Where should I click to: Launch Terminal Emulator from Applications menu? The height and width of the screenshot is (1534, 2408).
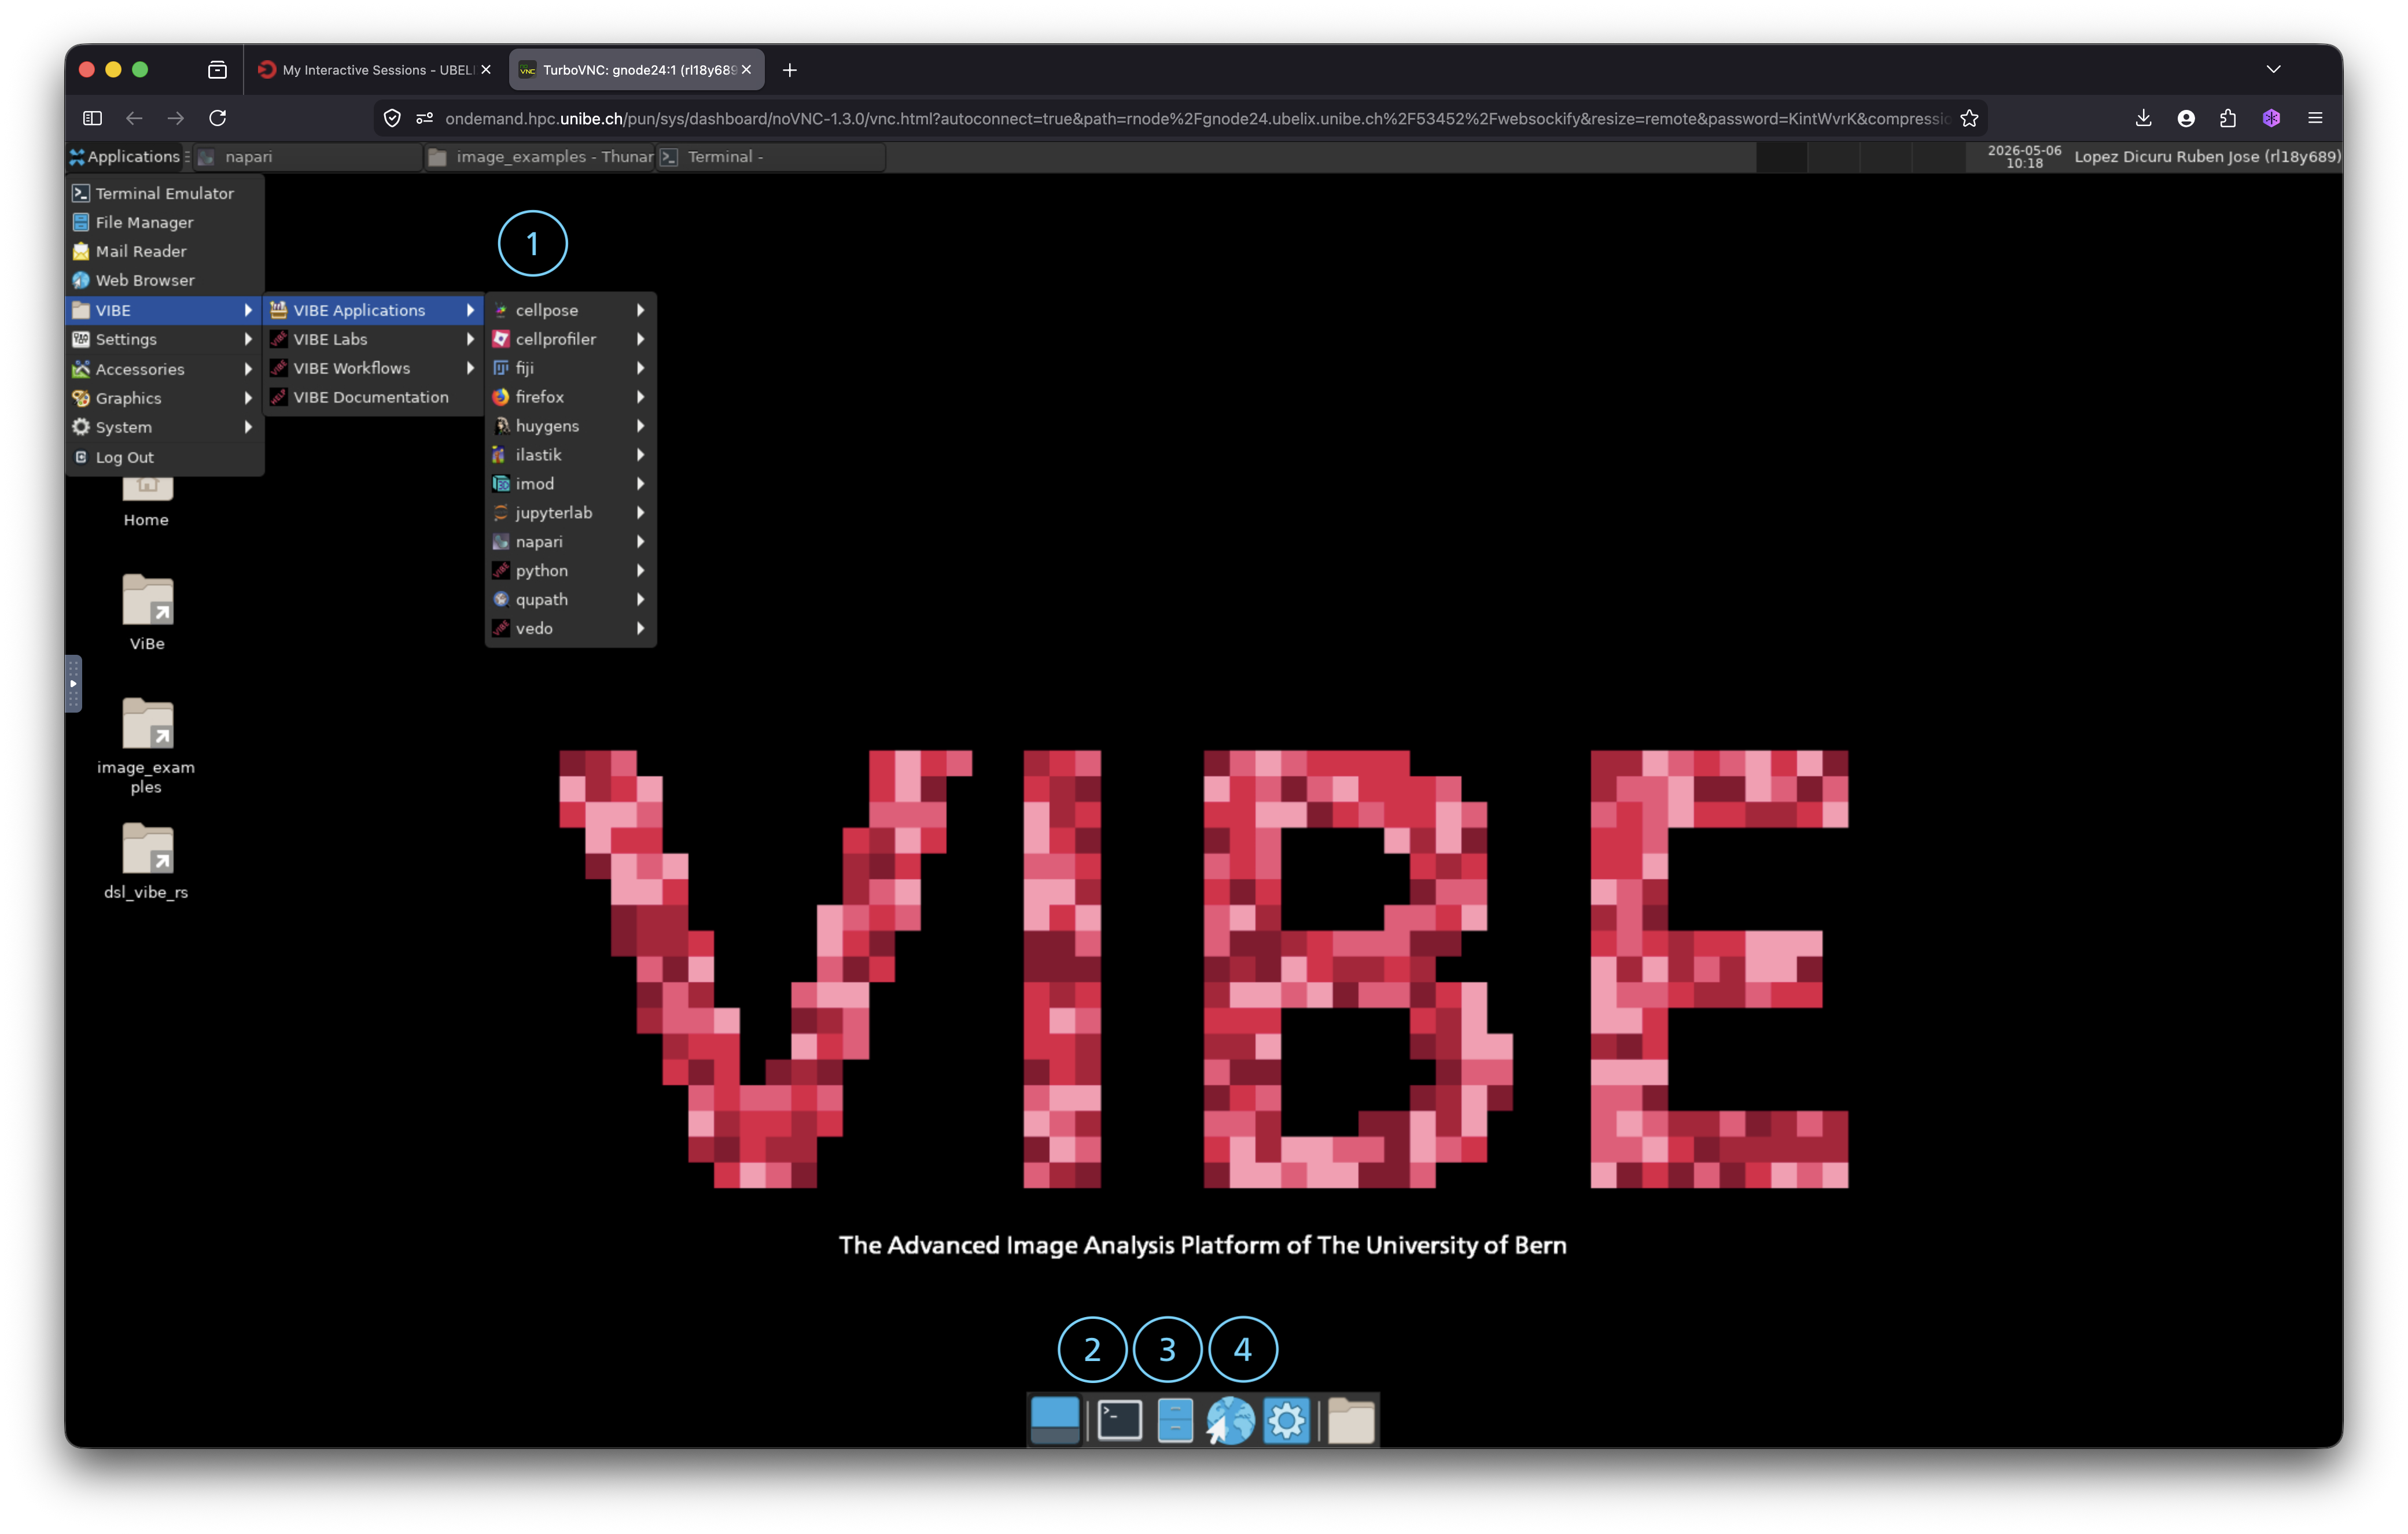[x=165, y=193]
